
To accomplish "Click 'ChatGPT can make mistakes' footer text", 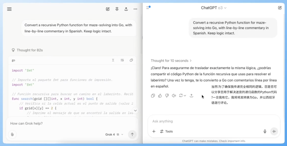I will (x=214, y=141).
